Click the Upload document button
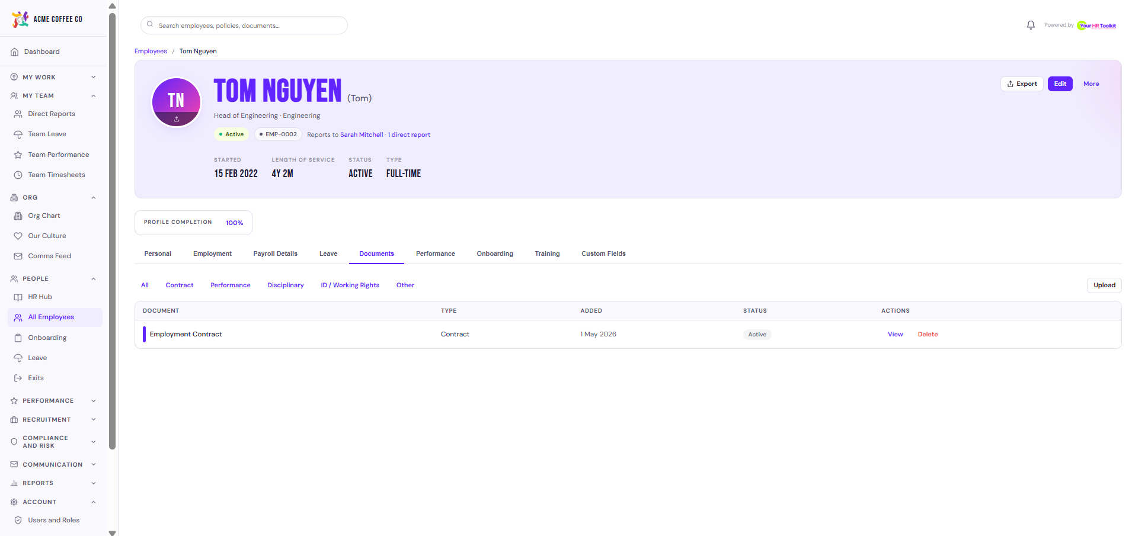Image resolution: width=1132 pixels, height=536 pixels. pyautogui.click(x=1104, y=285)
